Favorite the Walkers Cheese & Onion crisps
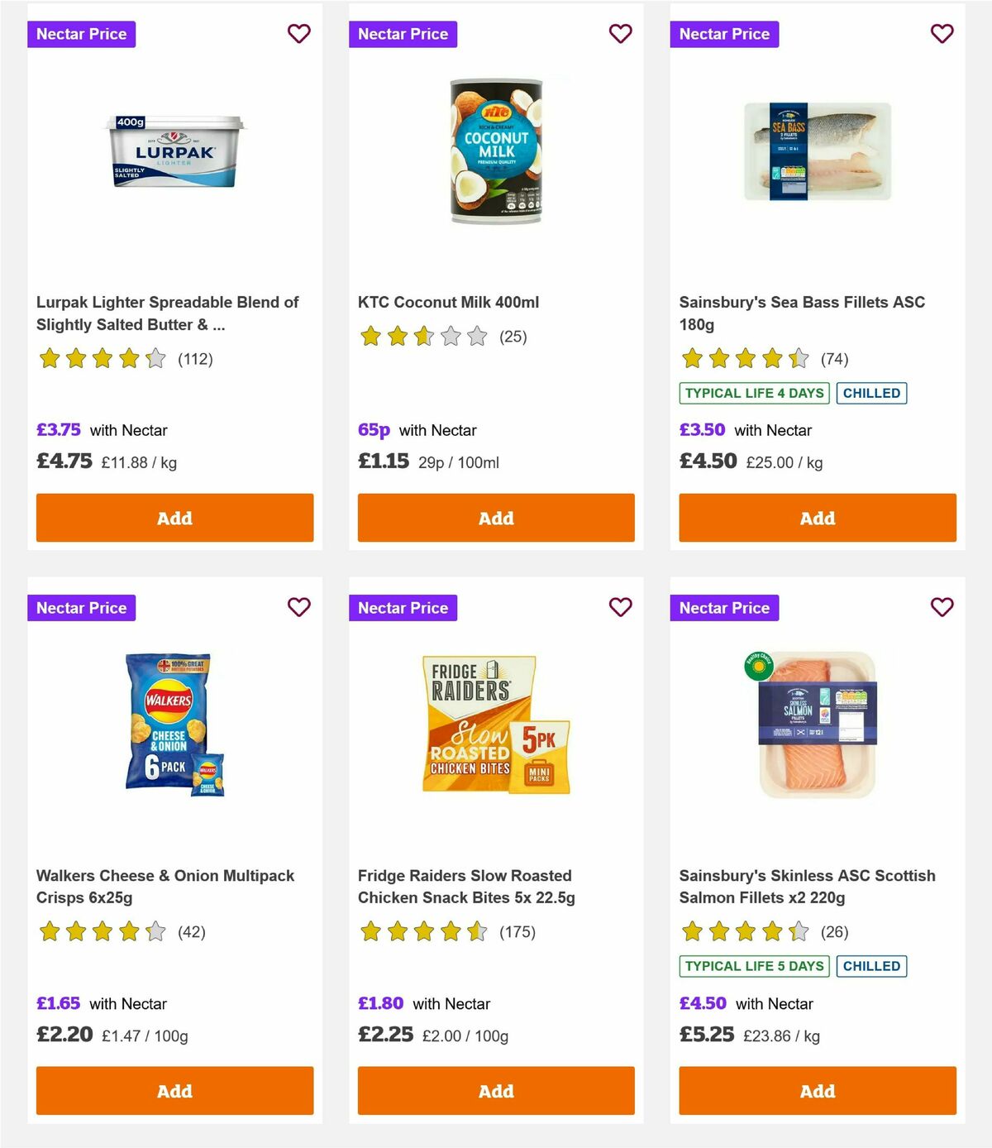This screenshot has width=992, height=1148. click(x=298, y=607)
